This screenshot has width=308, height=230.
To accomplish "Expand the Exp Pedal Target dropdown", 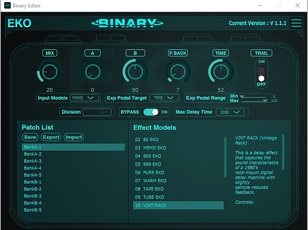I will point(164,98).
